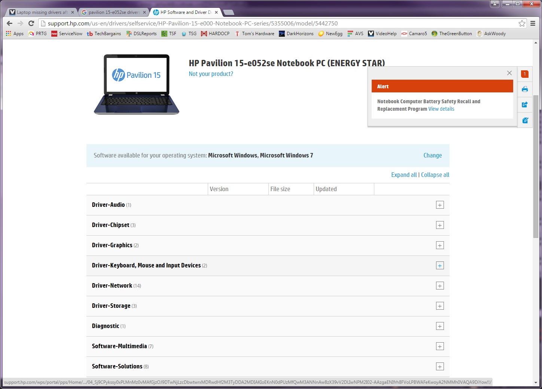Expand the Driver-Network section

pos(440,286)
